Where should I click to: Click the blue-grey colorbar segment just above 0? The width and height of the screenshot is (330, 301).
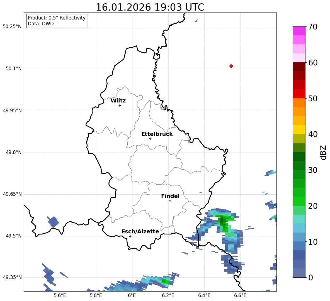coord(299,273)
